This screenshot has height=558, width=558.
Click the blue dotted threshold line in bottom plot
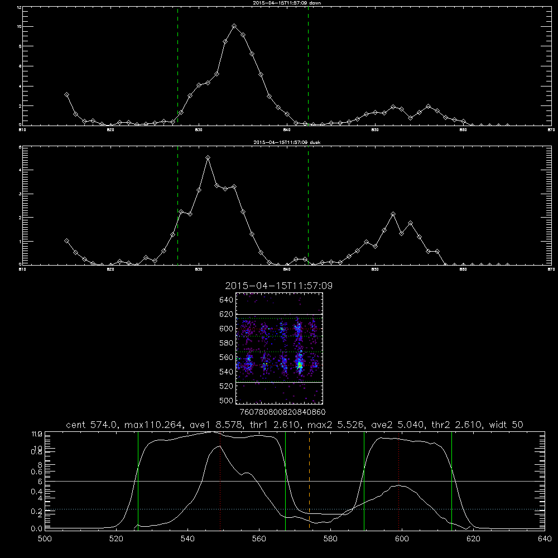point(295,509)
